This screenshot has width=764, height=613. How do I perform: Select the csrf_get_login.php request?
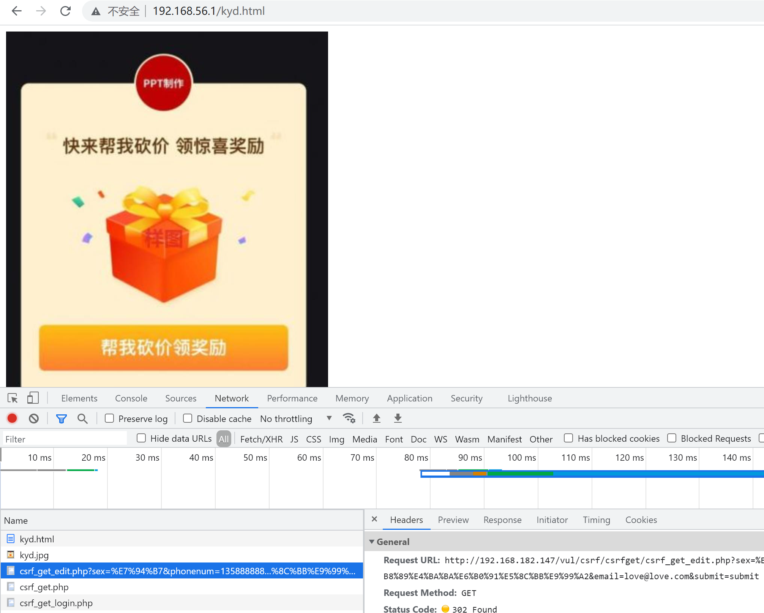[56, 603]
